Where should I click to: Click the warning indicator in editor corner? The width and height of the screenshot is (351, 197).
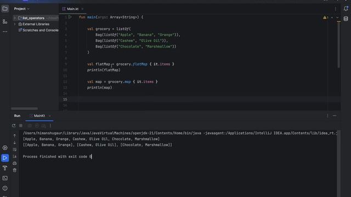click(x=325, y=18)
